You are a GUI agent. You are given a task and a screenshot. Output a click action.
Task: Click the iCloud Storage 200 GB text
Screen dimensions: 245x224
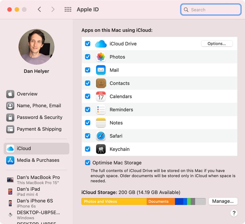(x=131, y=192)
